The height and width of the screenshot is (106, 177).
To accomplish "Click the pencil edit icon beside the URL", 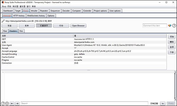I will 3,21.
